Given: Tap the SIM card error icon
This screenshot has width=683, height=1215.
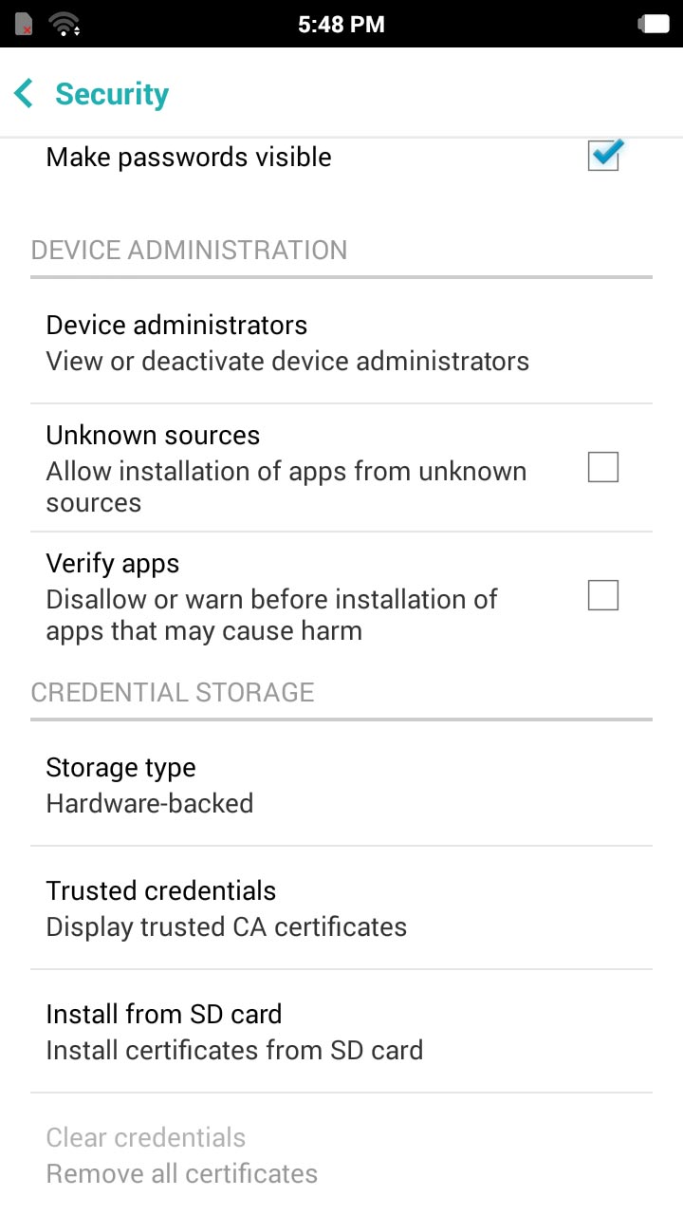Looking at the screenshot, I should (x=25, y=24).
